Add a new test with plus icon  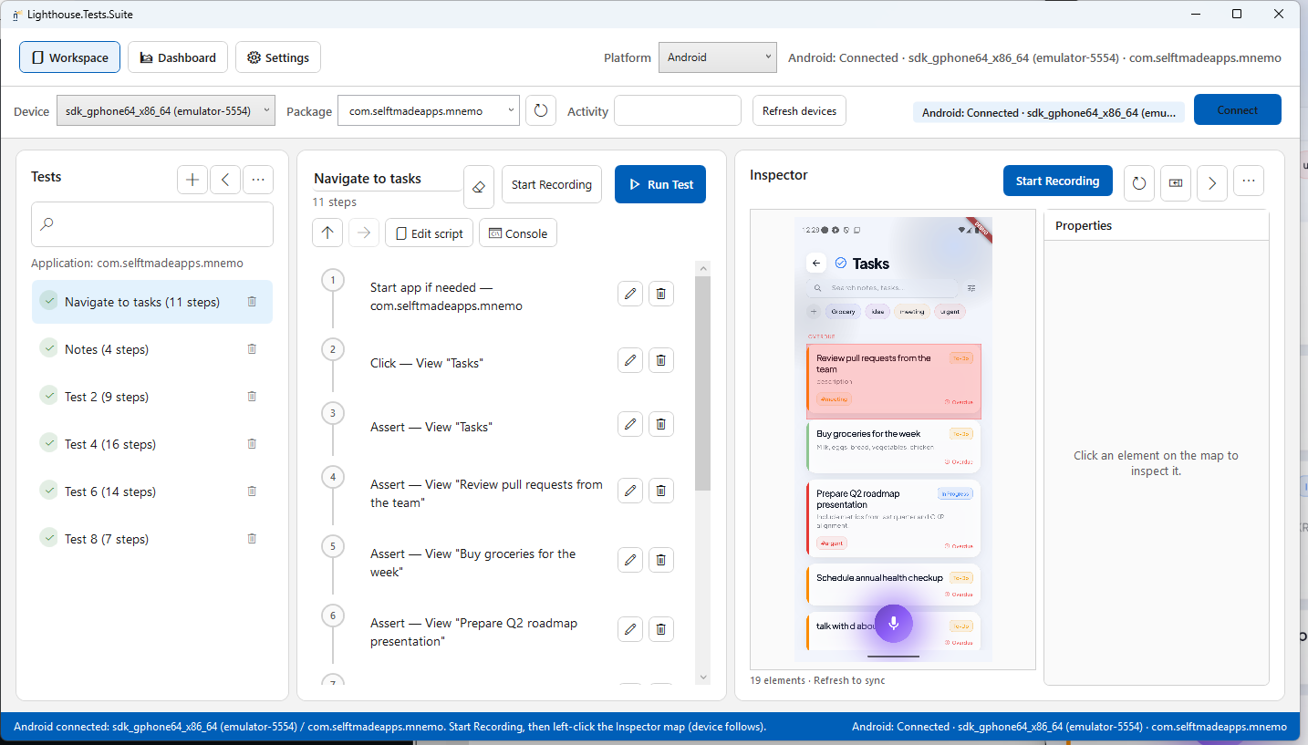pos(192,180)
